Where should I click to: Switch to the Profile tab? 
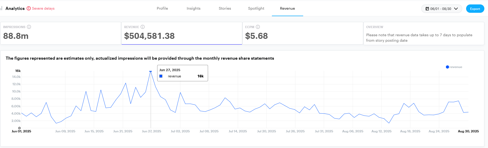coord(162,8)
